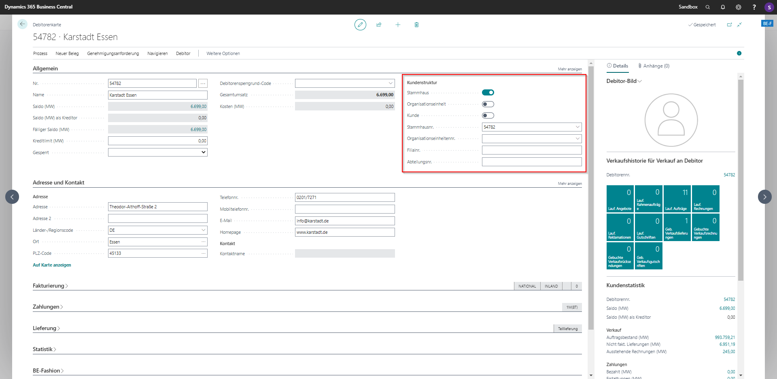Open page in new window icon
This screenshot has height=379, width=777.
pyautogui.click(x=729, y=25)
